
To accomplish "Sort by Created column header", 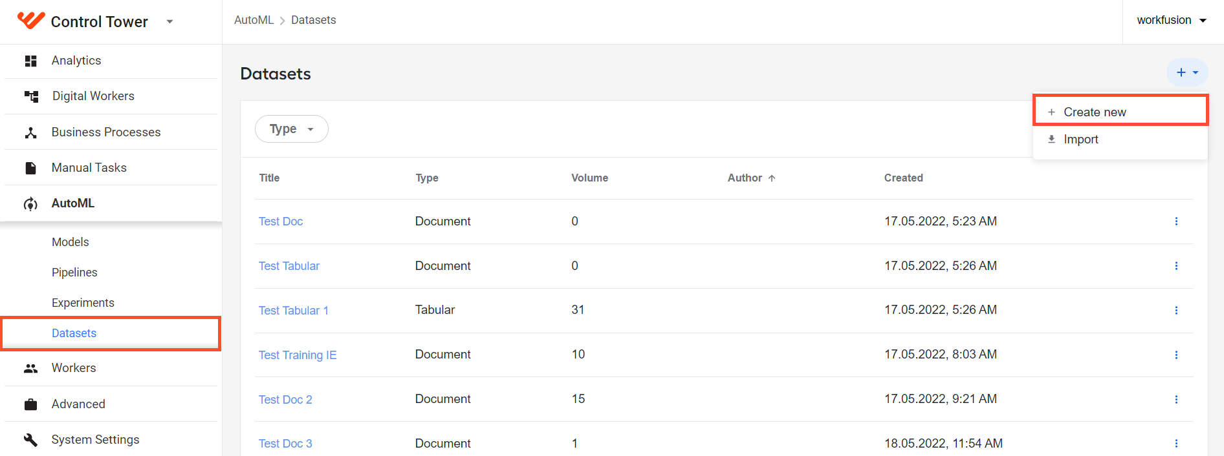I will tap(903, 178).
